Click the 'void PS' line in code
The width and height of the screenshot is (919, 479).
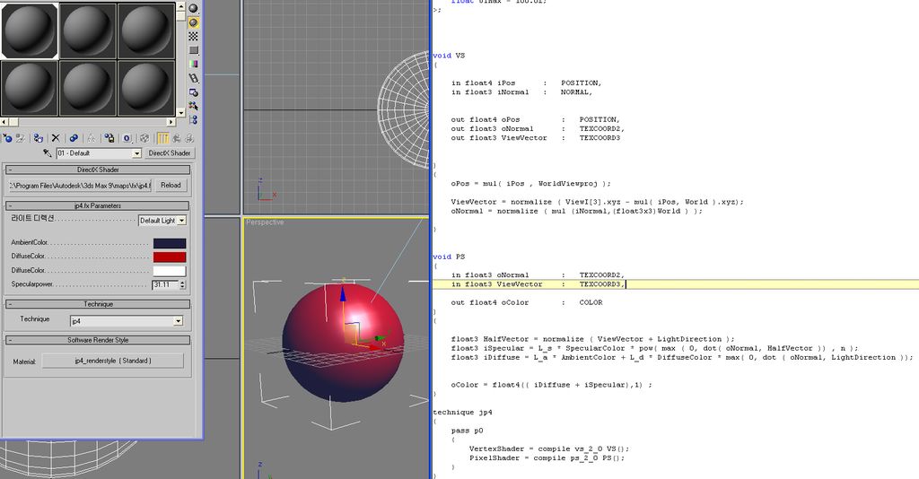tap(449, 257)
